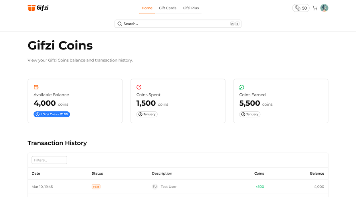Click the TU user avatar in table
Image resolution: width=356 pixels, height=197 pixels.
click(154, 187)
